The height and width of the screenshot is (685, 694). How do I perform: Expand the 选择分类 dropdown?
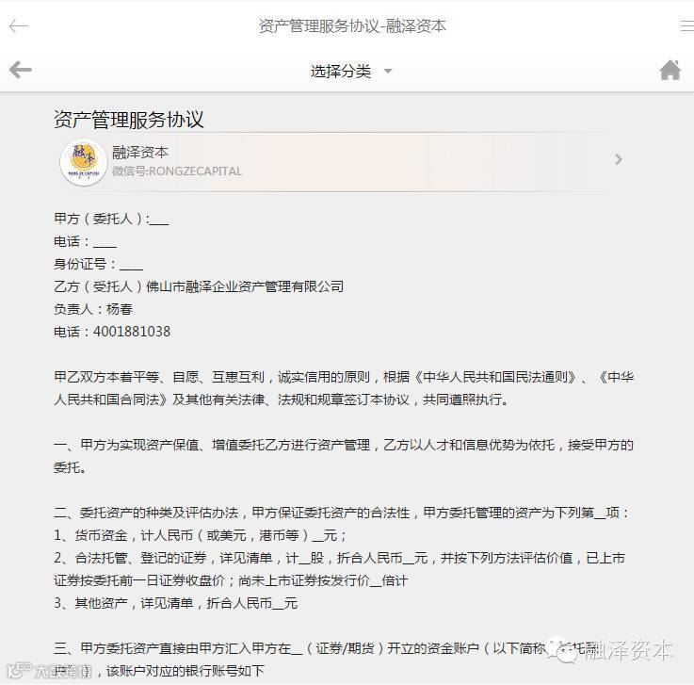coord(351,71)
